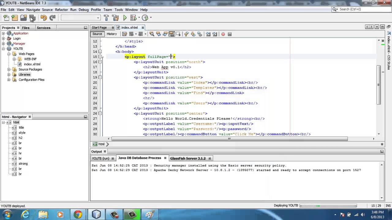The image size is (392, 220).
Task: Switch to GlassFish Server 3.1.2 output tab
Action: pyautogui.click(x=188, y=158)
